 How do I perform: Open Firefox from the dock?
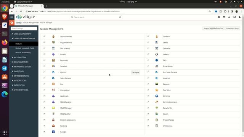[5, 42]
